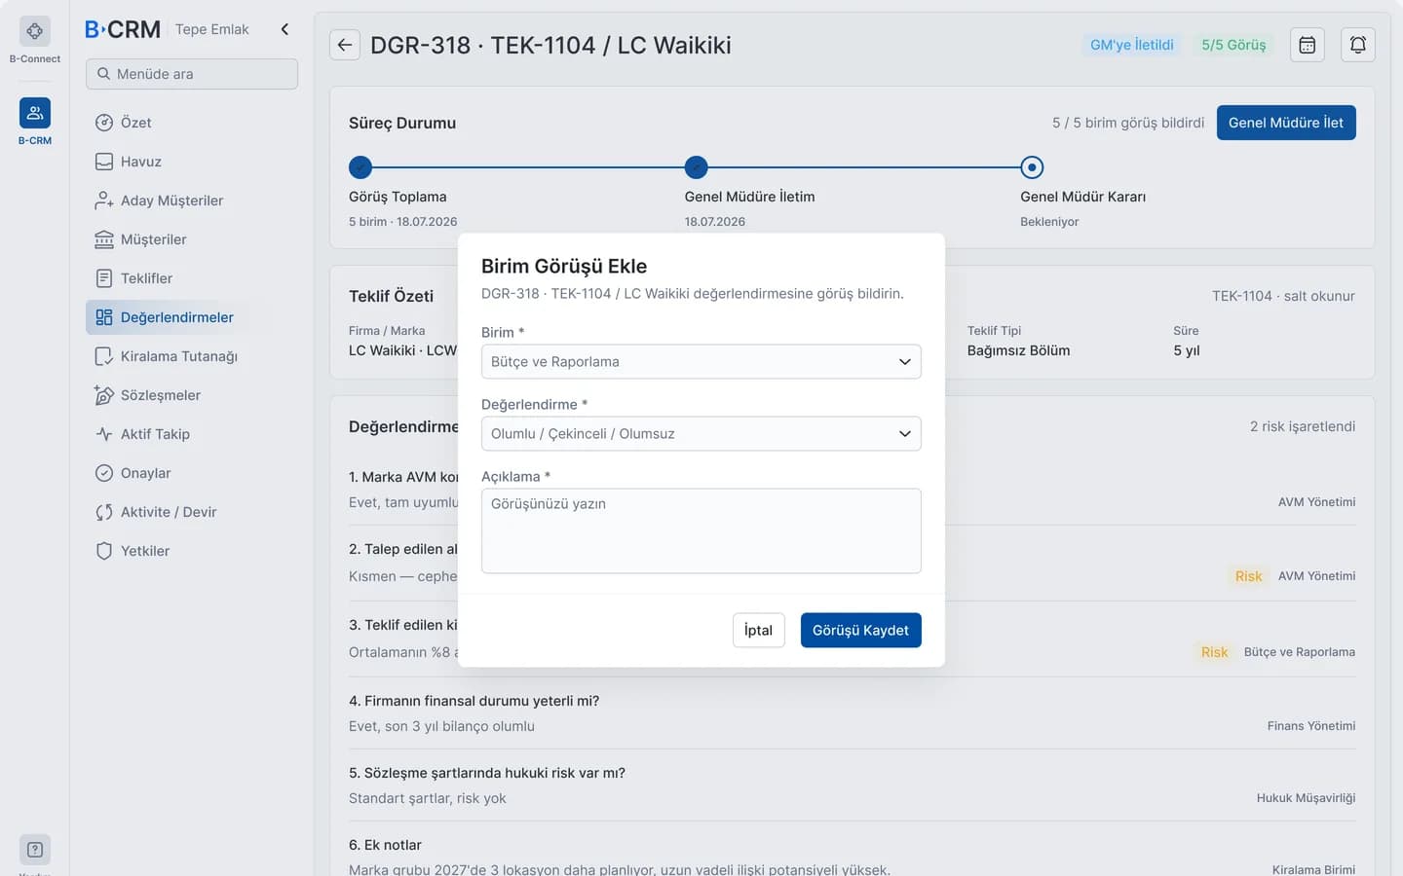Click the Genel Müdür Kararı step marker
1403x876 pixels.
coord(1032,167)
